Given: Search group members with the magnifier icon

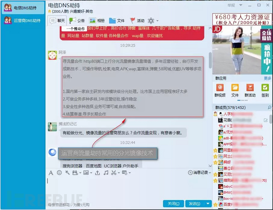Looking at the screenshot, I should point(269,107).
